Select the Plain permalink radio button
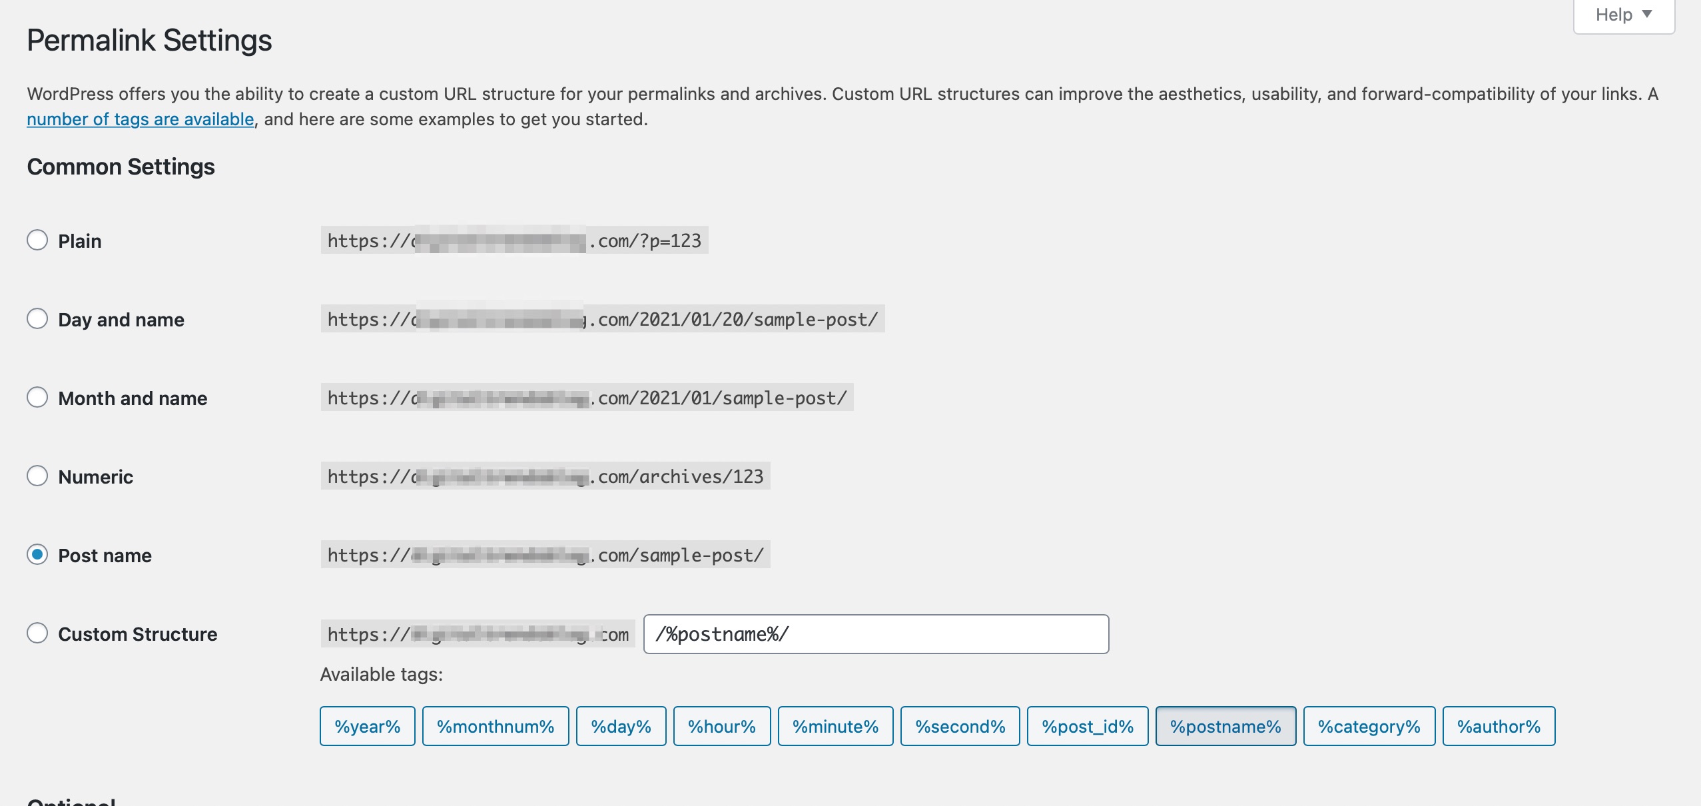This screenshot has height=806, width=1701. coord(37,240)
